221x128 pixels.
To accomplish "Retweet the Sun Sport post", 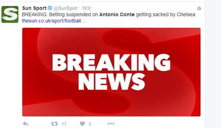I will [54, 124].
